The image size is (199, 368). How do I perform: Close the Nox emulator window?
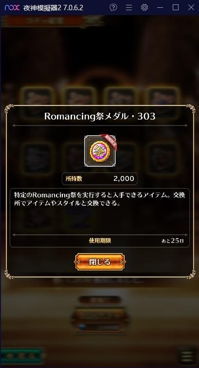coord(191,7)
